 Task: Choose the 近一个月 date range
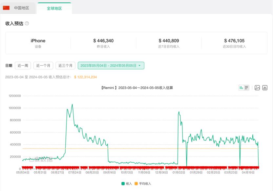43,65
